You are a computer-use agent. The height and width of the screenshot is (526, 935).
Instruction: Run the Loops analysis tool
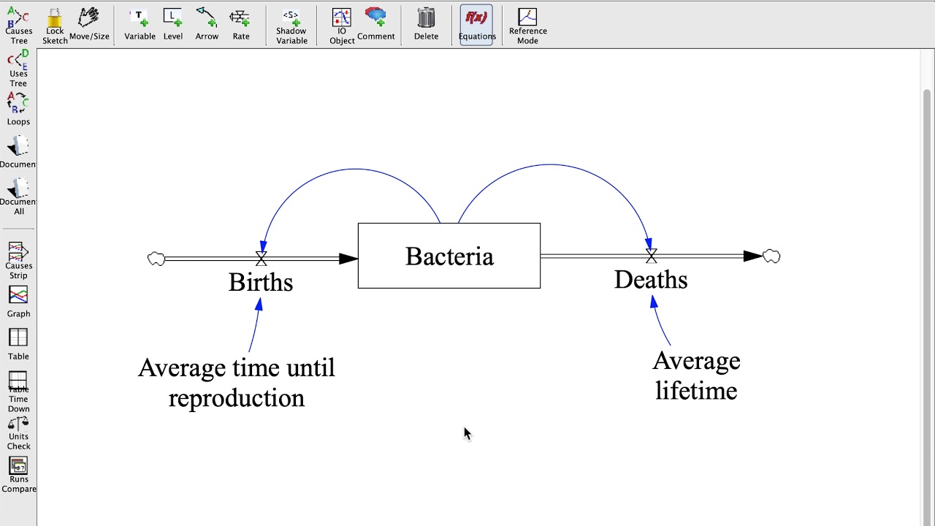point(18,110)
